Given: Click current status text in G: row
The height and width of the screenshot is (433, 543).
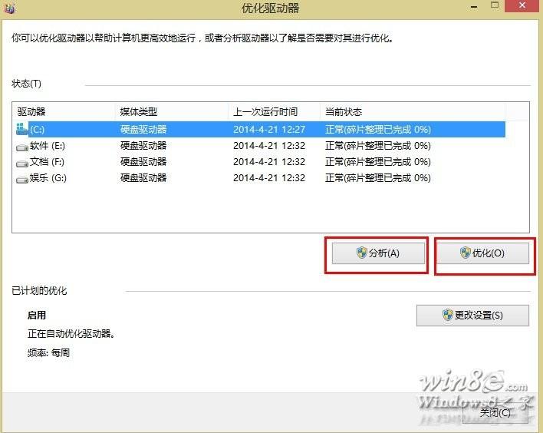Looking at the screenshot, I should 378,178.
